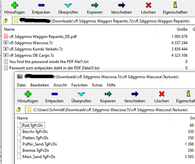Open the Datei menu
Screen dimensions: 195x164
[21, 85]
